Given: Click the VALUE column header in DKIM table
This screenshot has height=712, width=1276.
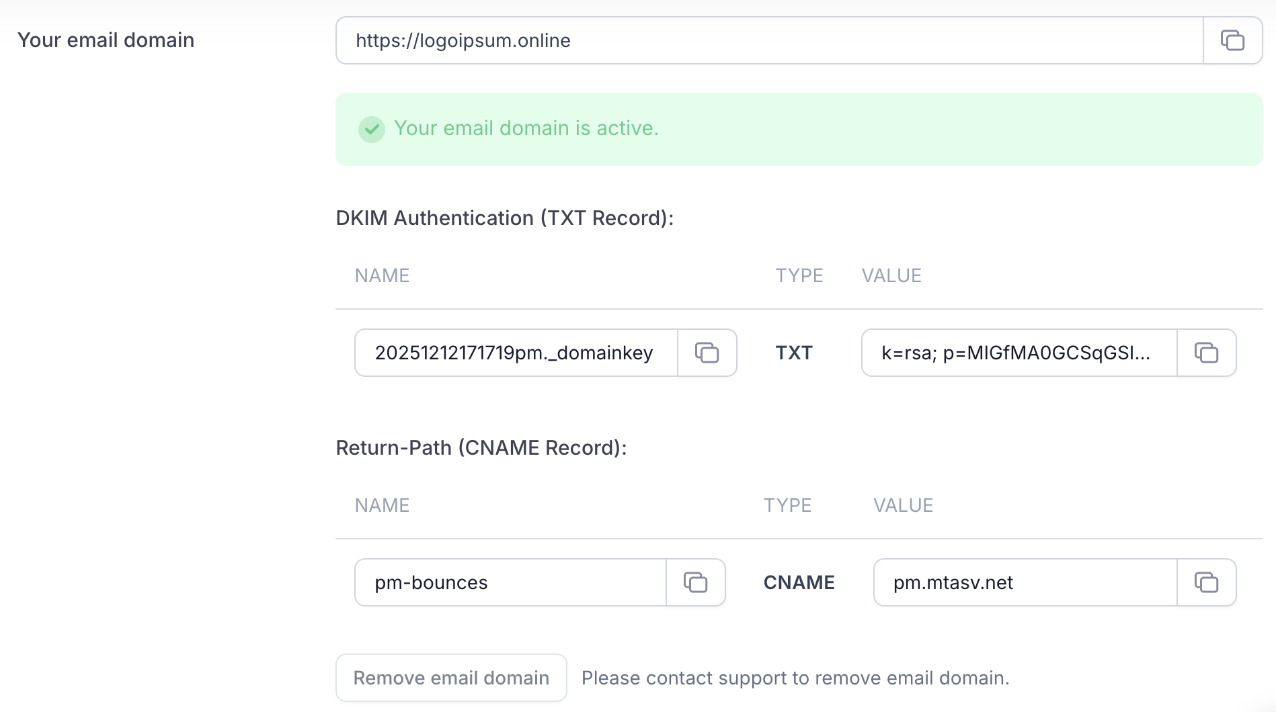Looking at the screenshot, I should tap(891, 275).
